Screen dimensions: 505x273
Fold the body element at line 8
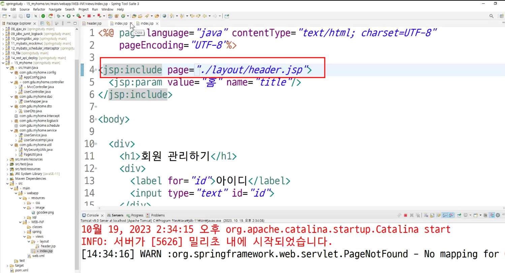point(96,119)
